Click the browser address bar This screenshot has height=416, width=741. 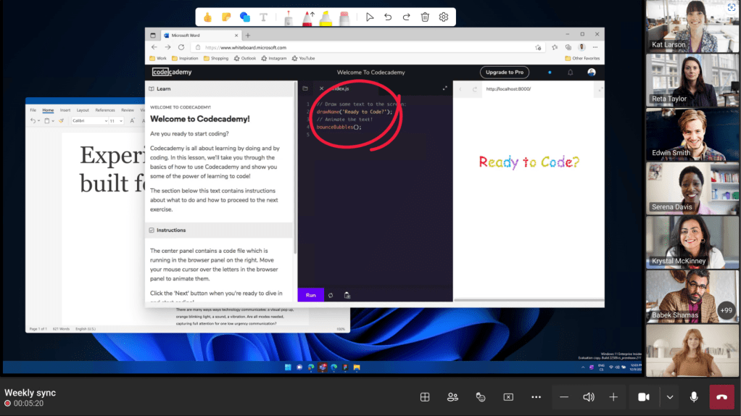(x=363, y=47)
